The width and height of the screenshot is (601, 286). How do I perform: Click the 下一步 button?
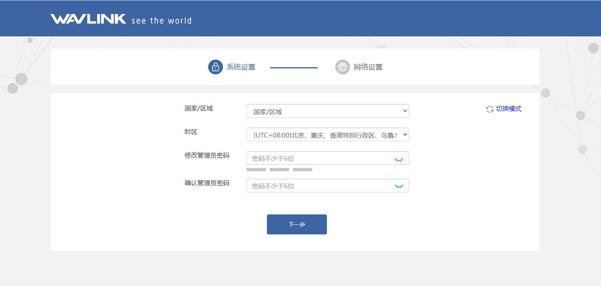[x=297, y=224]
